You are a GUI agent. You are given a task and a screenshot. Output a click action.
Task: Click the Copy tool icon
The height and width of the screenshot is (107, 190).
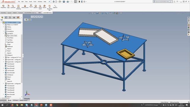[8, 6]
